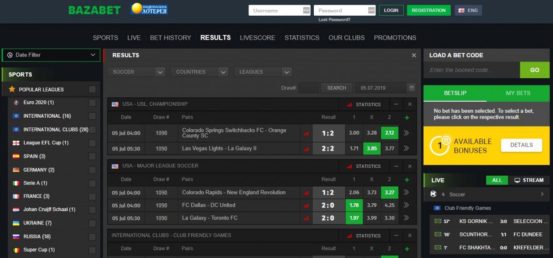Click double arrow for Colorado Rapids match
The height and width of the screenshot is (258, 553).
pos(406,192)
